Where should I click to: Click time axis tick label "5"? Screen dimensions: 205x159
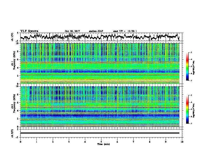coord(101,142)
